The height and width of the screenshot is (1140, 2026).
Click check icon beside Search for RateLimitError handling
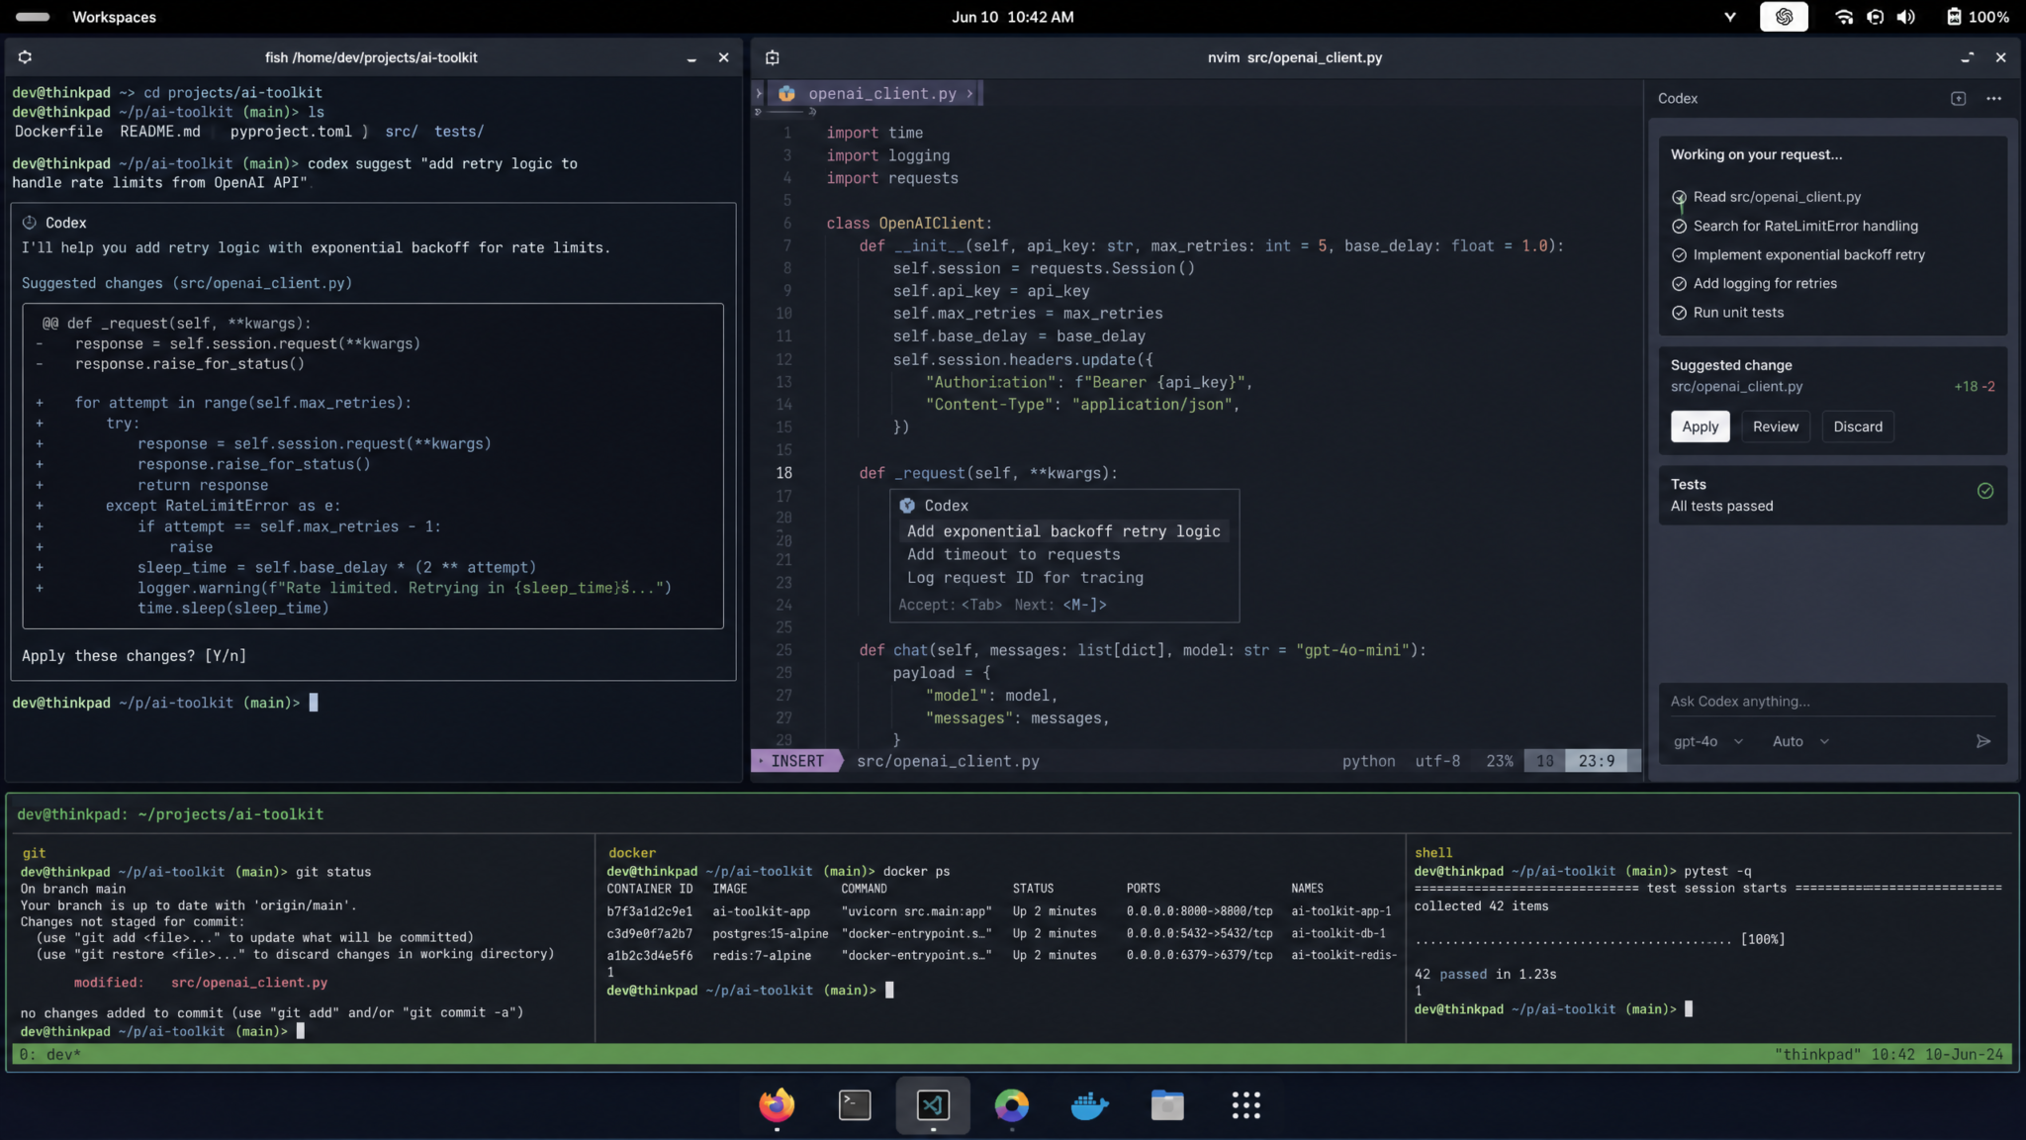tap(1679, 226)
